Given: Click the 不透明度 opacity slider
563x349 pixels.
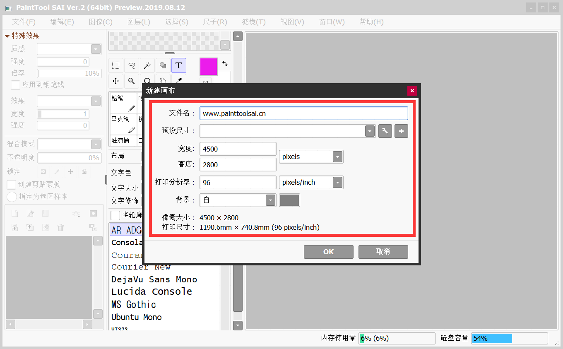Looking at the screenshot, I should (69, 158).
